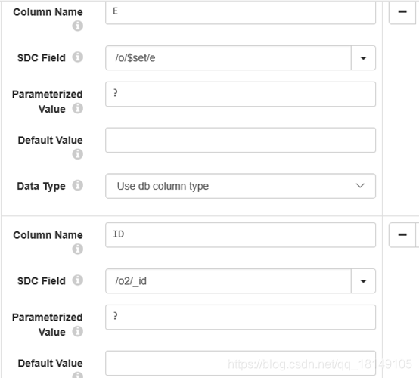Click first Parameterized Value input
Image resolution: width=419 pixels, height=378 pixels.
coord(241,94)
